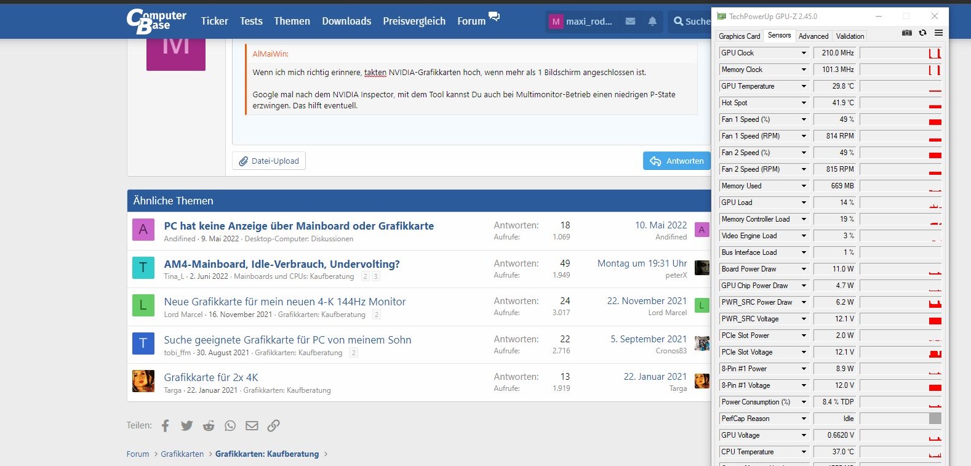Open Hot Spot sensor dropdown
Viewport: 971px width, 466px height.
(804, 103)
